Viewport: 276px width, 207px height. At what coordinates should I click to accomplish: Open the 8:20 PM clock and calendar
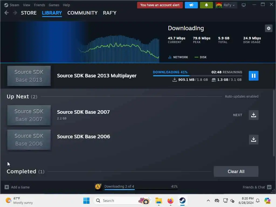click(x=246, y=201)
